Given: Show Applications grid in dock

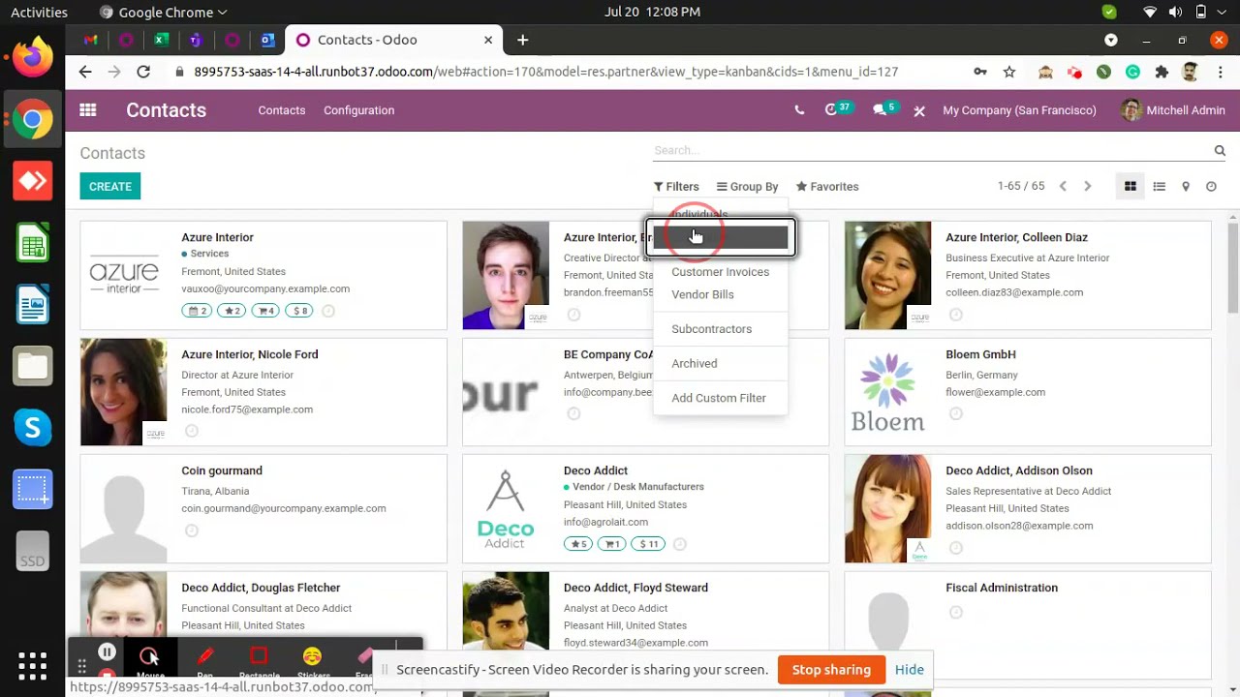Looking at the screenshot, I should [32, 665].
